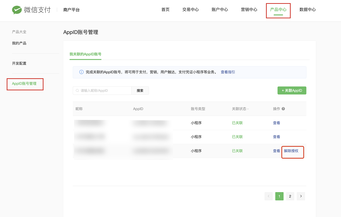This screenshot has width=341, height=217.
Task: Open 交易中心 in the top navigation
Action: 190,9
